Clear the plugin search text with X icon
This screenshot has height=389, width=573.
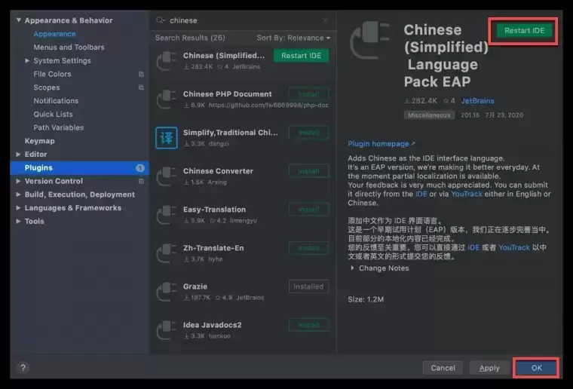[325, 20]
